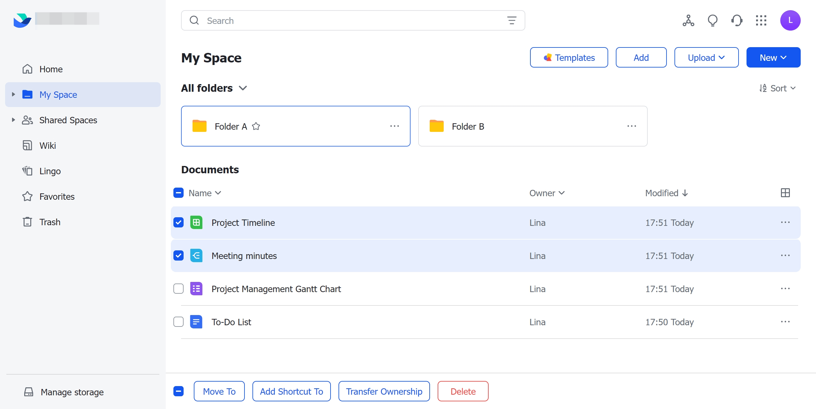Expand Shared Spaces in the sidebar

[x=13, y=120]
